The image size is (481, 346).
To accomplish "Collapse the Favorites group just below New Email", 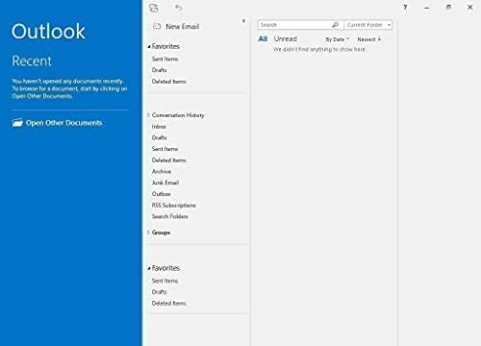I will tap(149, 47).
